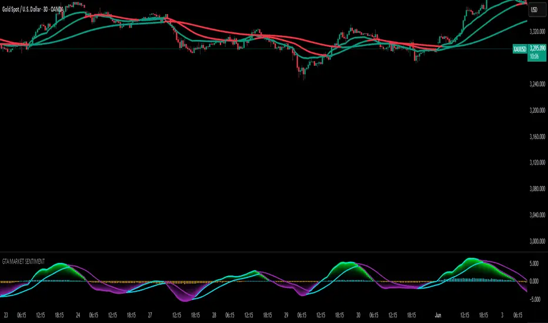Click the 3,080.000 price axis label
Image resolution: width=548 pixels, height=323 pixels.
point(537,189)
